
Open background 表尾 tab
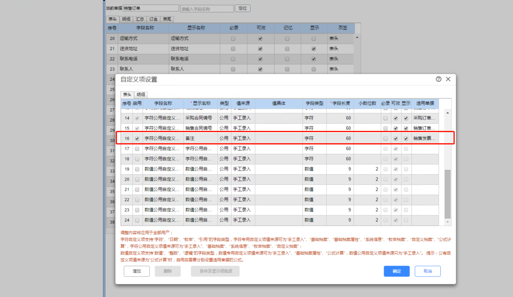coord(167,19)
